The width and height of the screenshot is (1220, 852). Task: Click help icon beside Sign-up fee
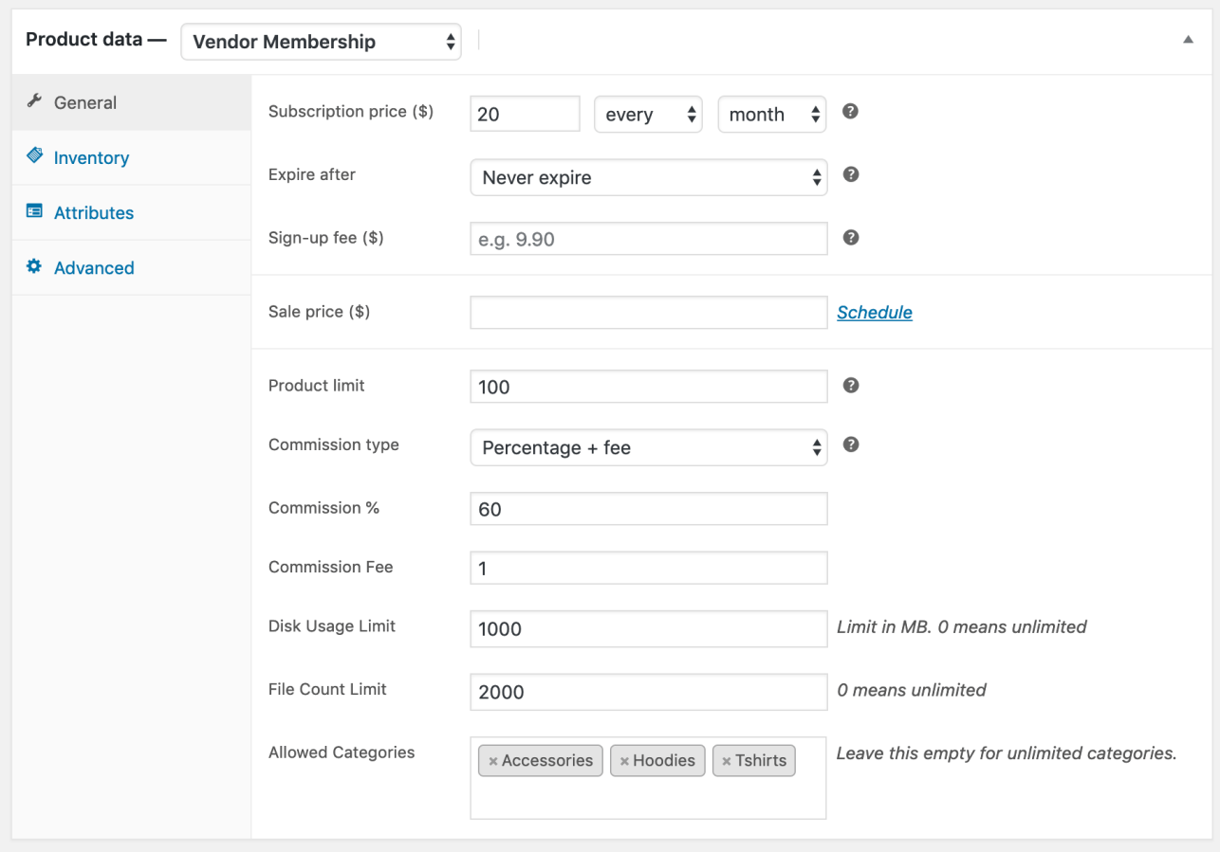pyautogui.click(x=851, y=238)
